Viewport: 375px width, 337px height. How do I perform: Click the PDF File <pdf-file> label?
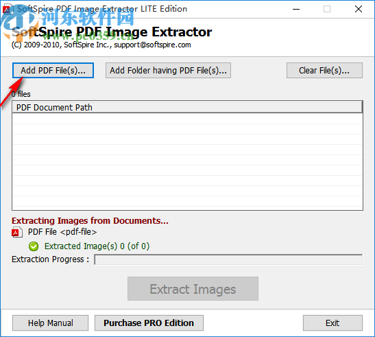(x=62, y=232)
